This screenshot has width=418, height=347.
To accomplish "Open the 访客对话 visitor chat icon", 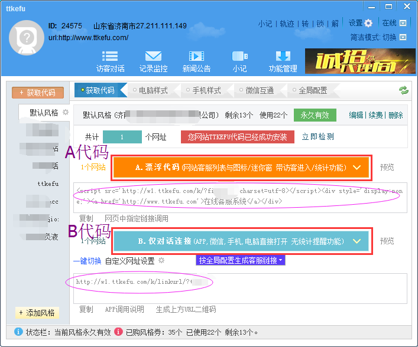I will point(110,56).
